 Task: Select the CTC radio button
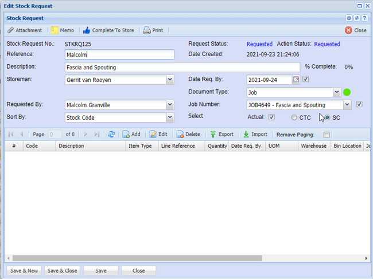coord(294,117)
